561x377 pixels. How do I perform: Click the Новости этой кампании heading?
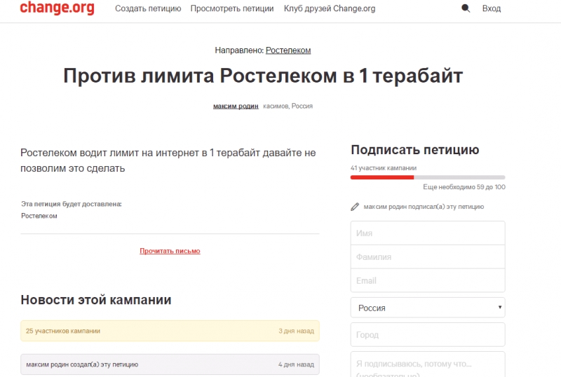coord(96,300)
